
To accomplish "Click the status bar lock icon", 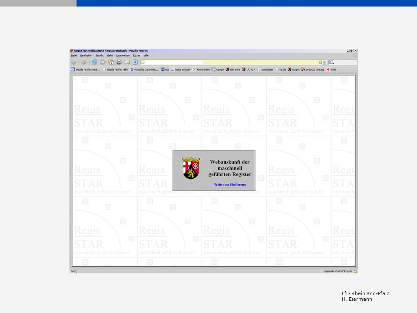I will click(x=355, y=271).
